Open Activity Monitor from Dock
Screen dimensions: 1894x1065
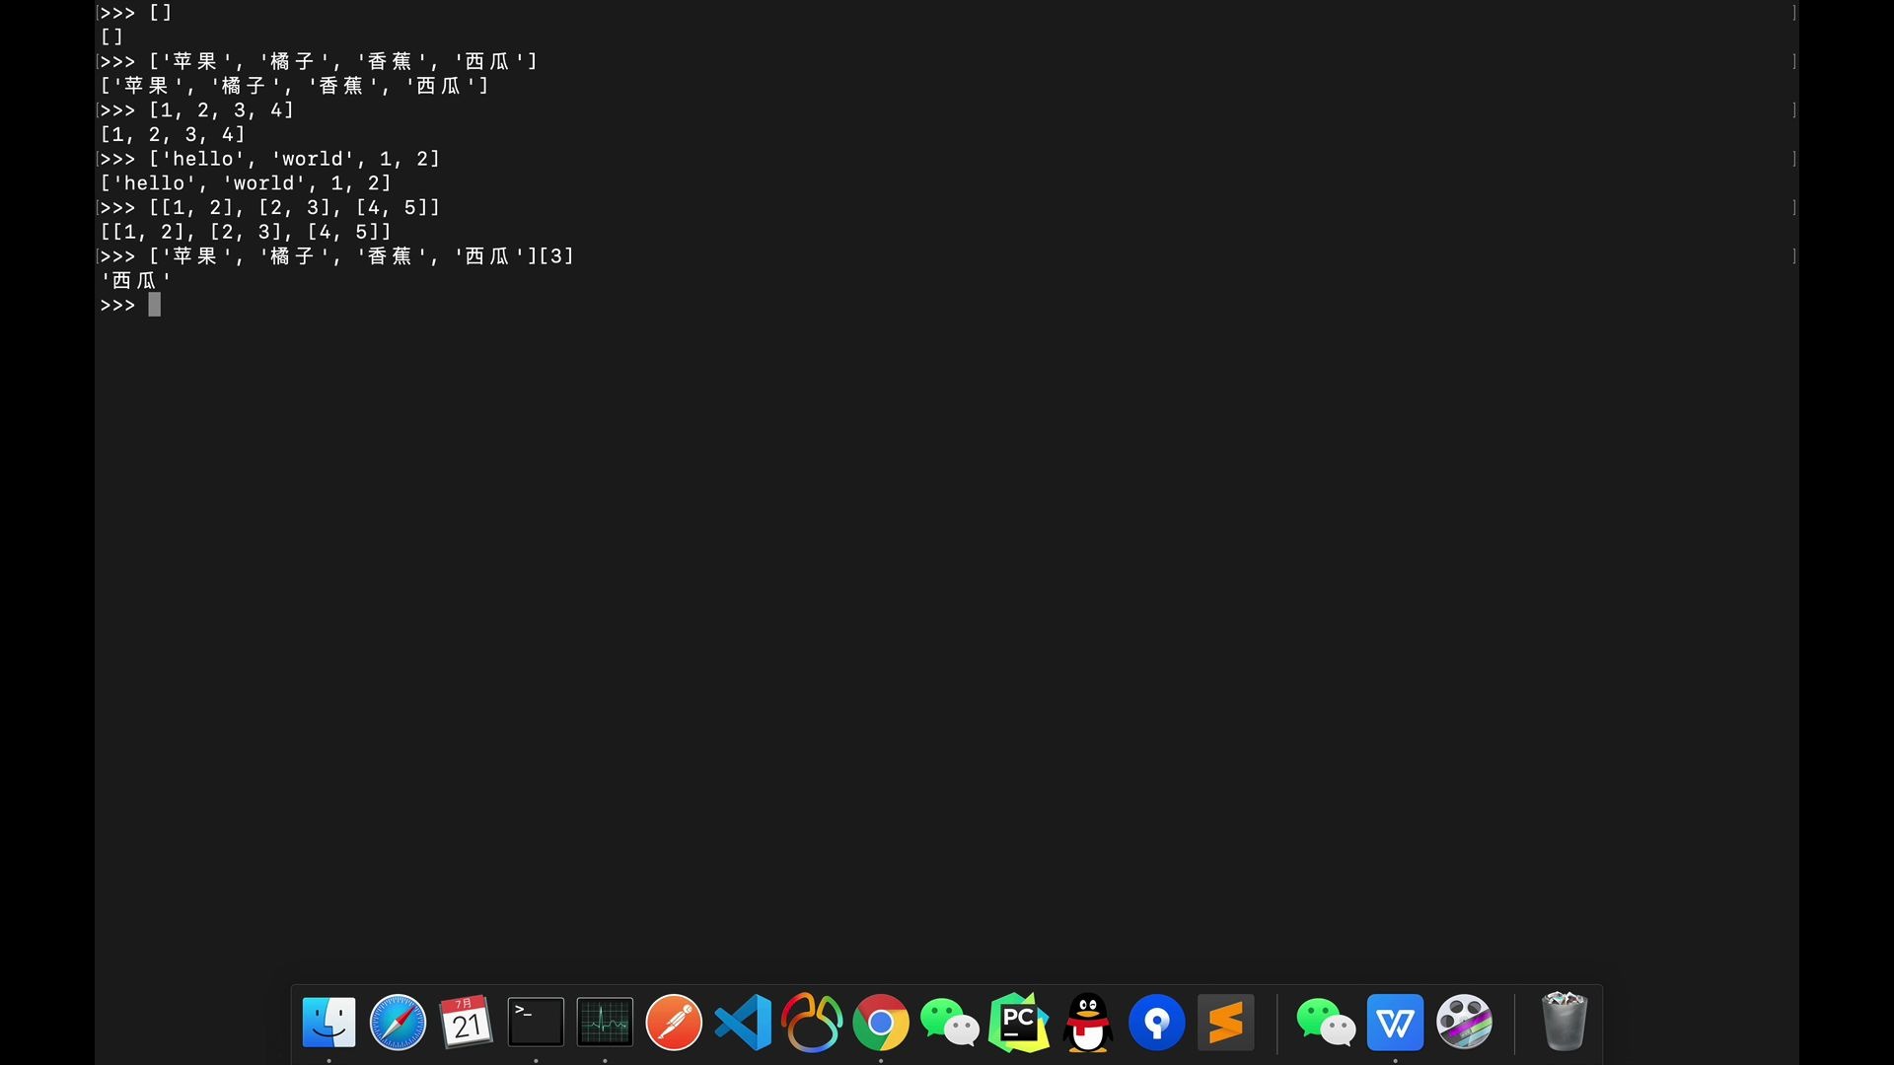click(605, 1023)
